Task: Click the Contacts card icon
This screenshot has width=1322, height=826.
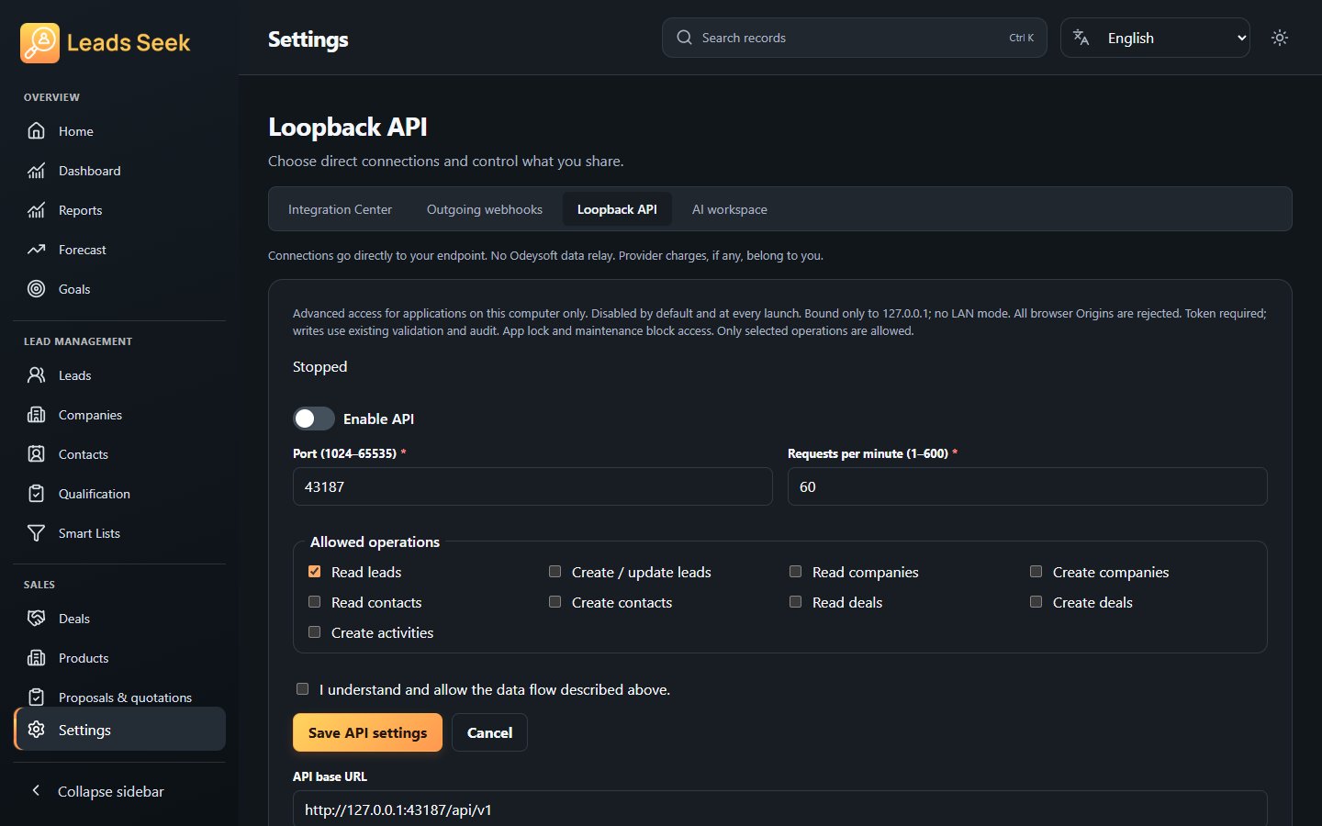Action: (36, 454)
